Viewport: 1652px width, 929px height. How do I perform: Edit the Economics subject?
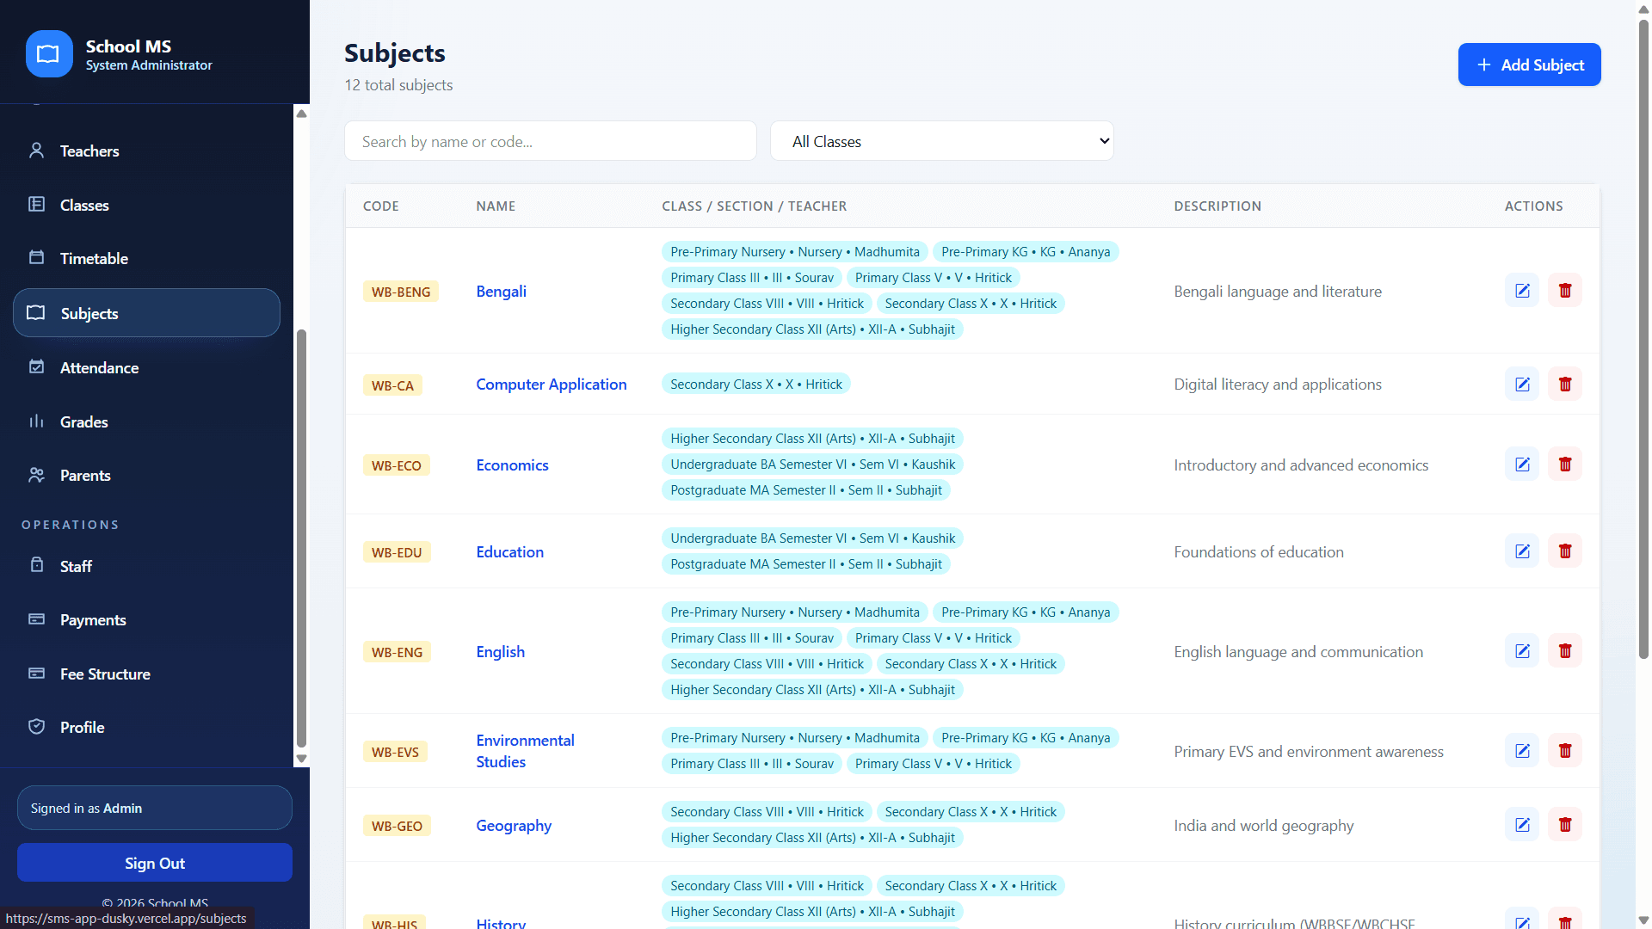click(x=1522, y=464)
